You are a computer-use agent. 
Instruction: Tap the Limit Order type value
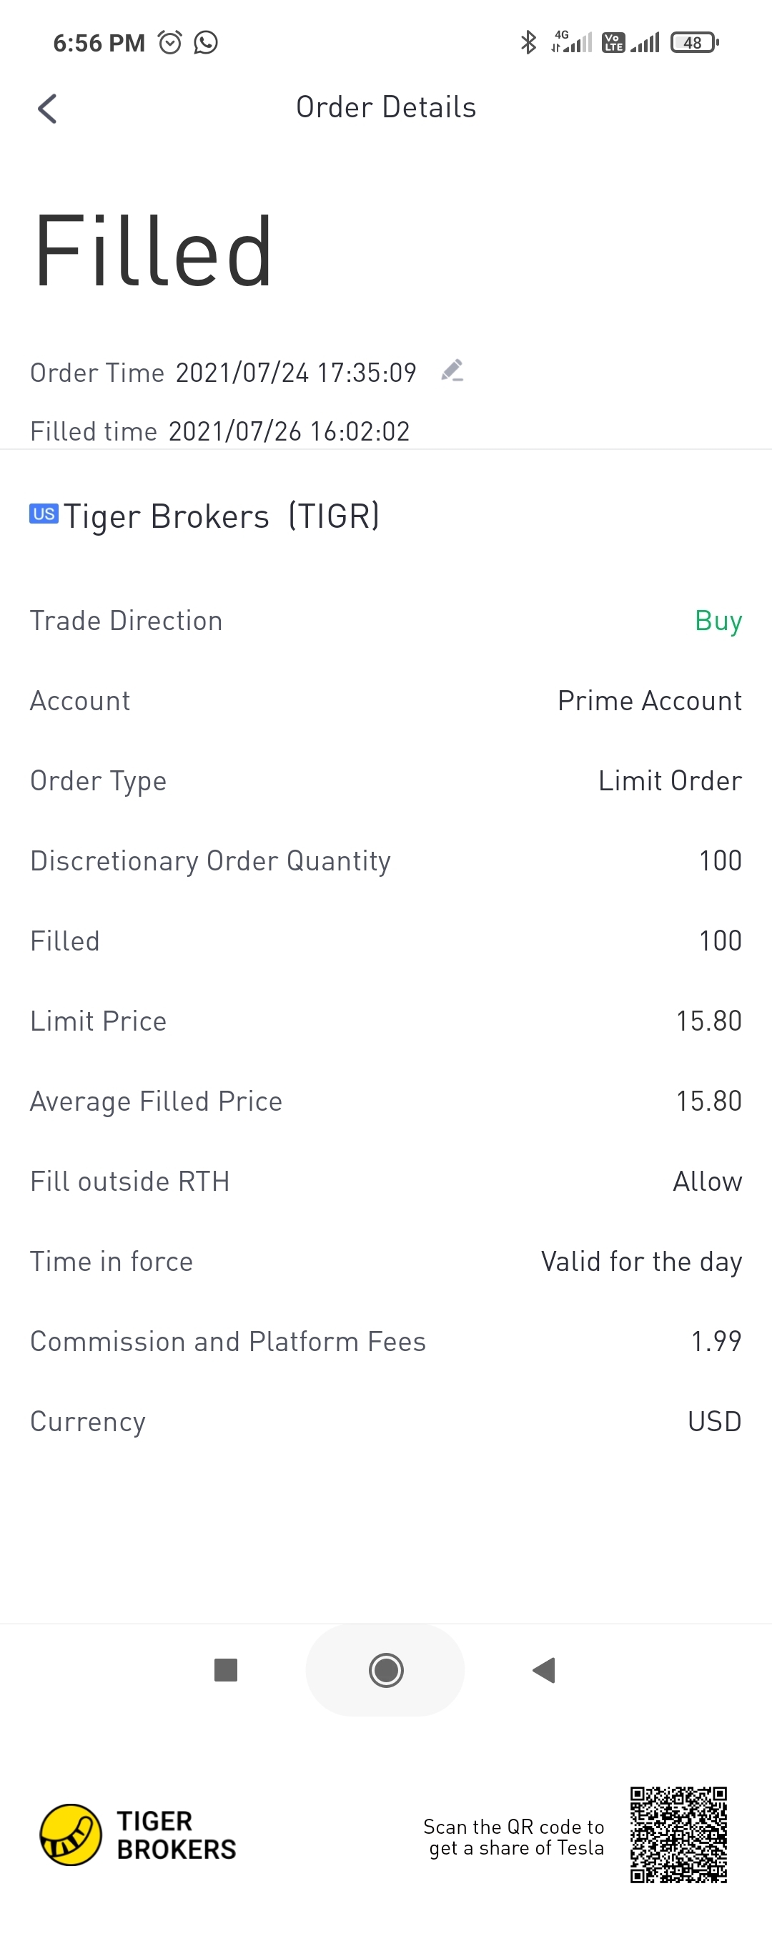click(x=670, y=780)
